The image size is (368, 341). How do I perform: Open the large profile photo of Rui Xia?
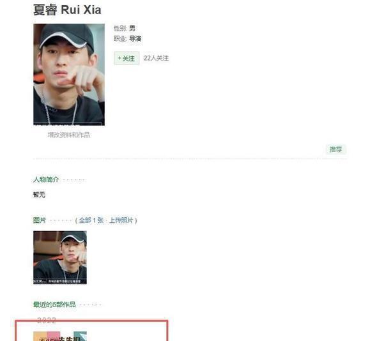69,75
